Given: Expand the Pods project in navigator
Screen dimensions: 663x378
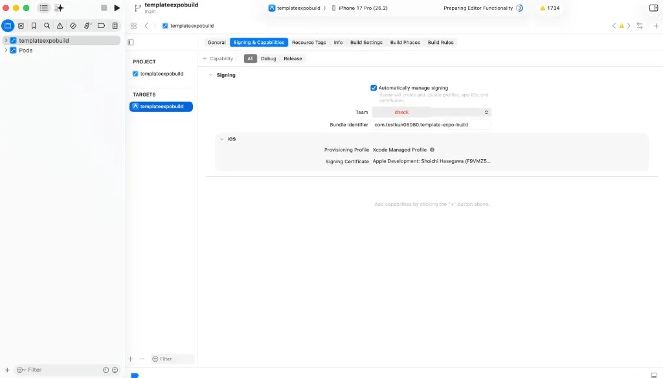Looking at the screenshot, I should (6, 50).
